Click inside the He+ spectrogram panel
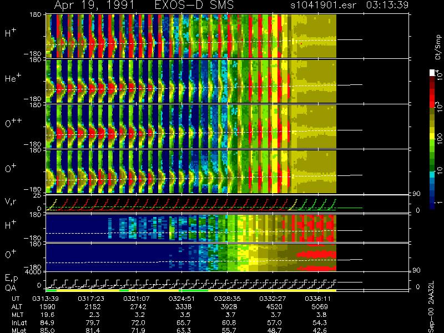Screen dimensions: 444x333 pos(191,81)
